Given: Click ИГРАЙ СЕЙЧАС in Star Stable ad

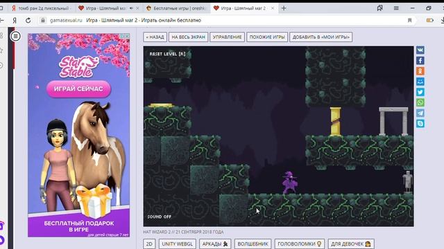Looking at the screenshot, I should click(78, 89).
